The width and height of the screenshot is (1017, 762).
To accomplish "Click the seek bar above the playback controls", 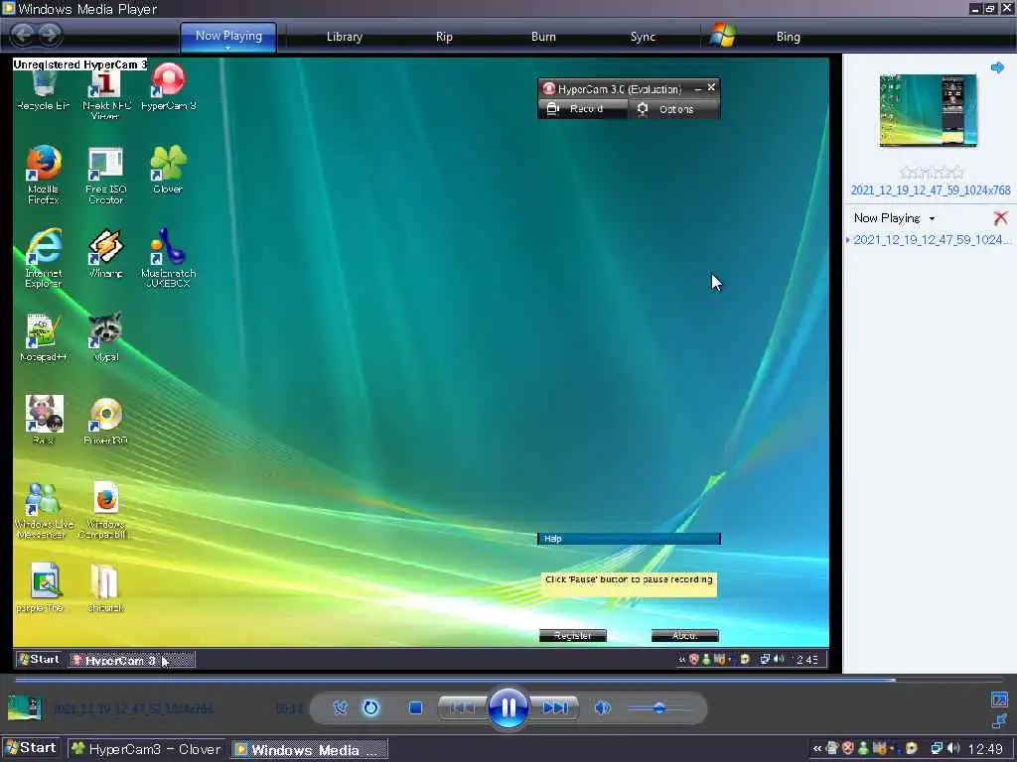I will (x=508, y=680).
